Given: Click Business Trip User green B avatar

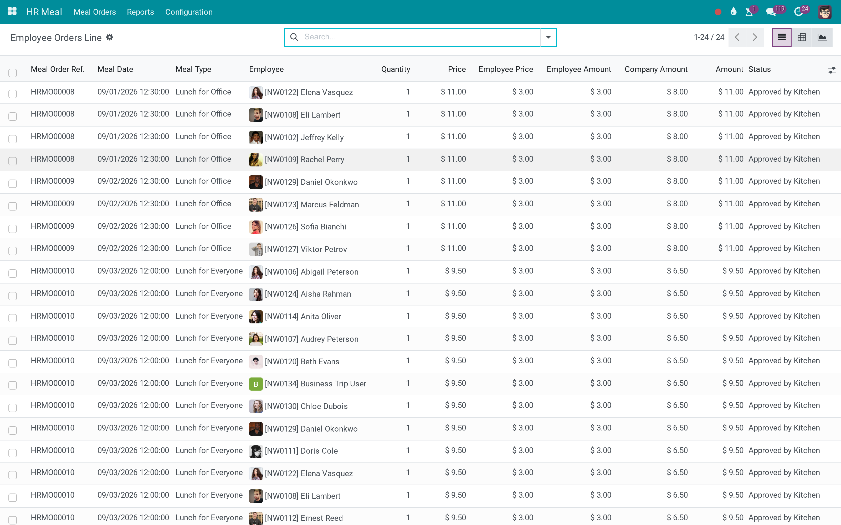Looking at the screenshot, I should click(256, 384).
